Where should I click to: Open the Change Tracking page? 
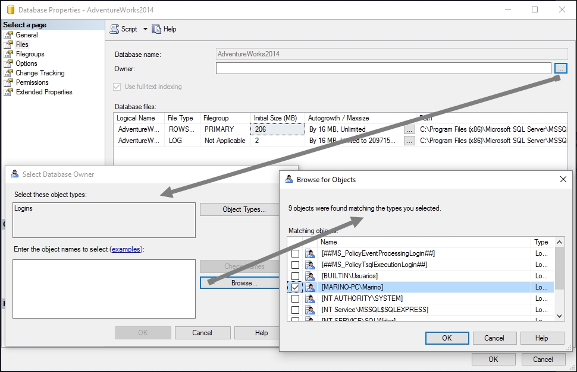click(40, 73)
